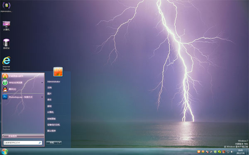The image size is (249, 155).
Task: Open 图片 (Pictures) in the Start menu
Action: (49, 94)
